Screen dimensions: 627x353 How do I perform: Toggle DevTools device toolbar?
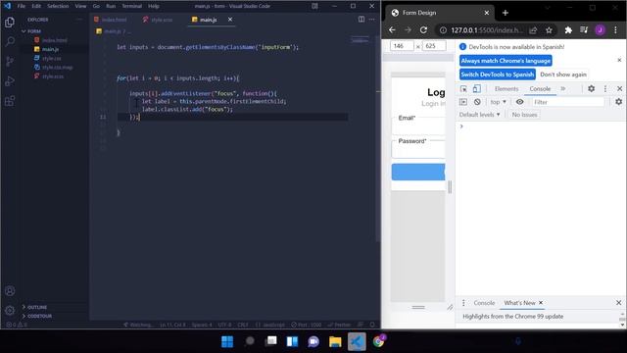pyautogui.click(x=477, y=89)
